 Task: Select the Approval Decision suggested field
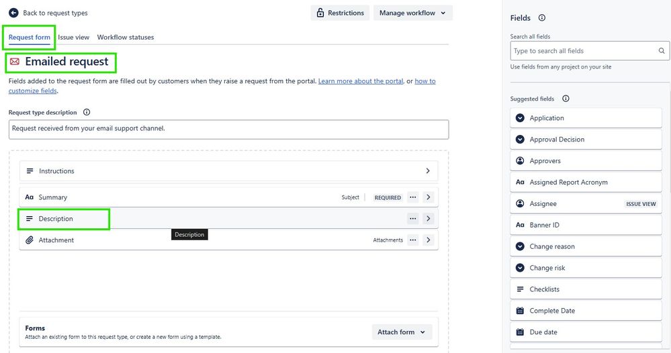pos(586,140)
